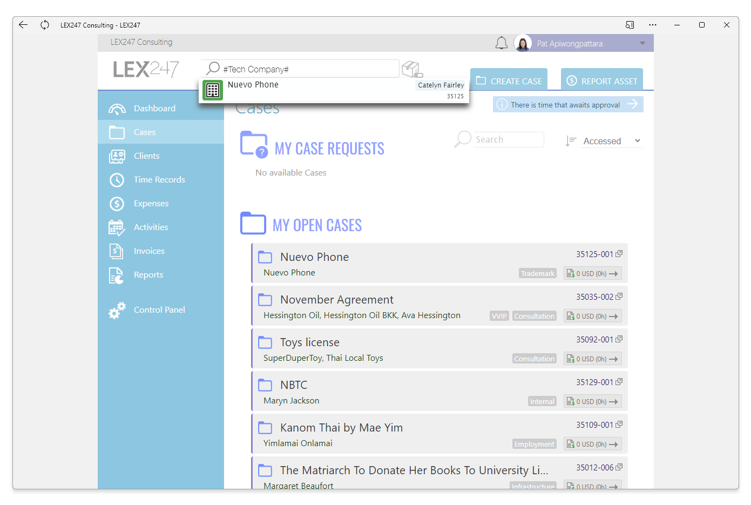Screen dimensions: 751x505
Task: Click sort order icon beside Accessed
Action: tap(571, 141)
